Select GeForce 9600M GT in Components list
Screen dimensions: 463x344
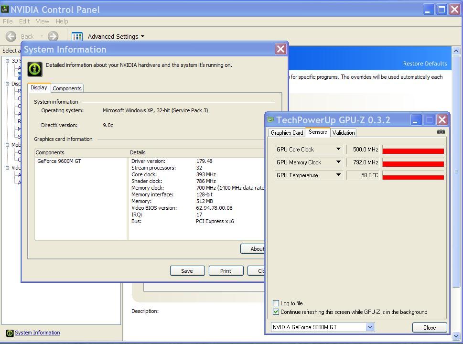tap(59, 161)
